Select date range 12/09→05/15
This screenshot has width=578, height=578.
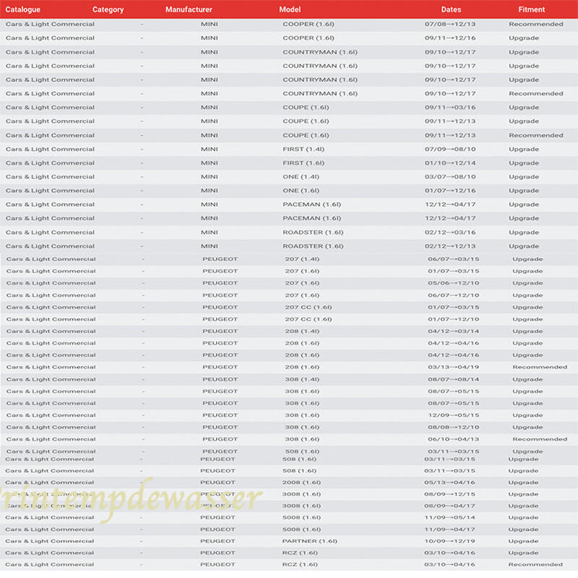(454, 415)
